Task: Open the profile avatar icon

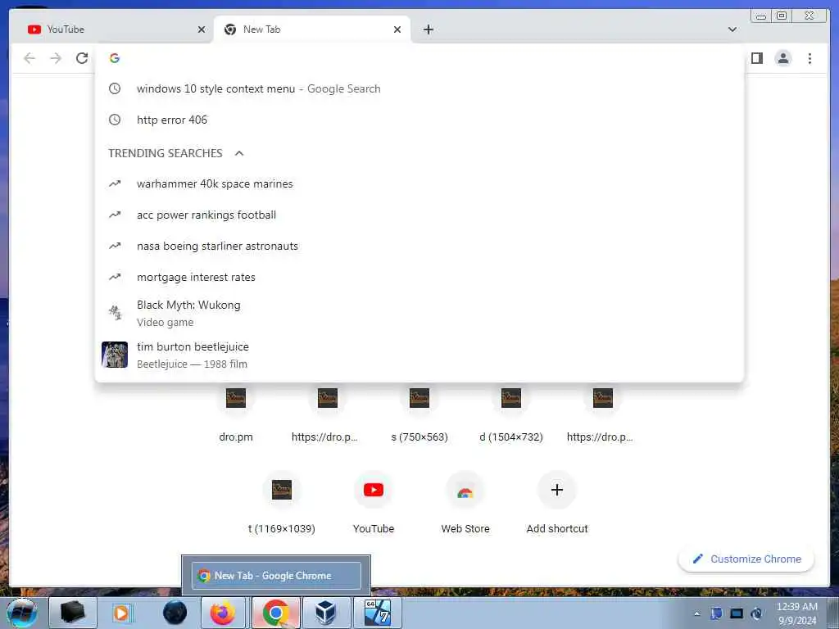Action: [782, 58]
